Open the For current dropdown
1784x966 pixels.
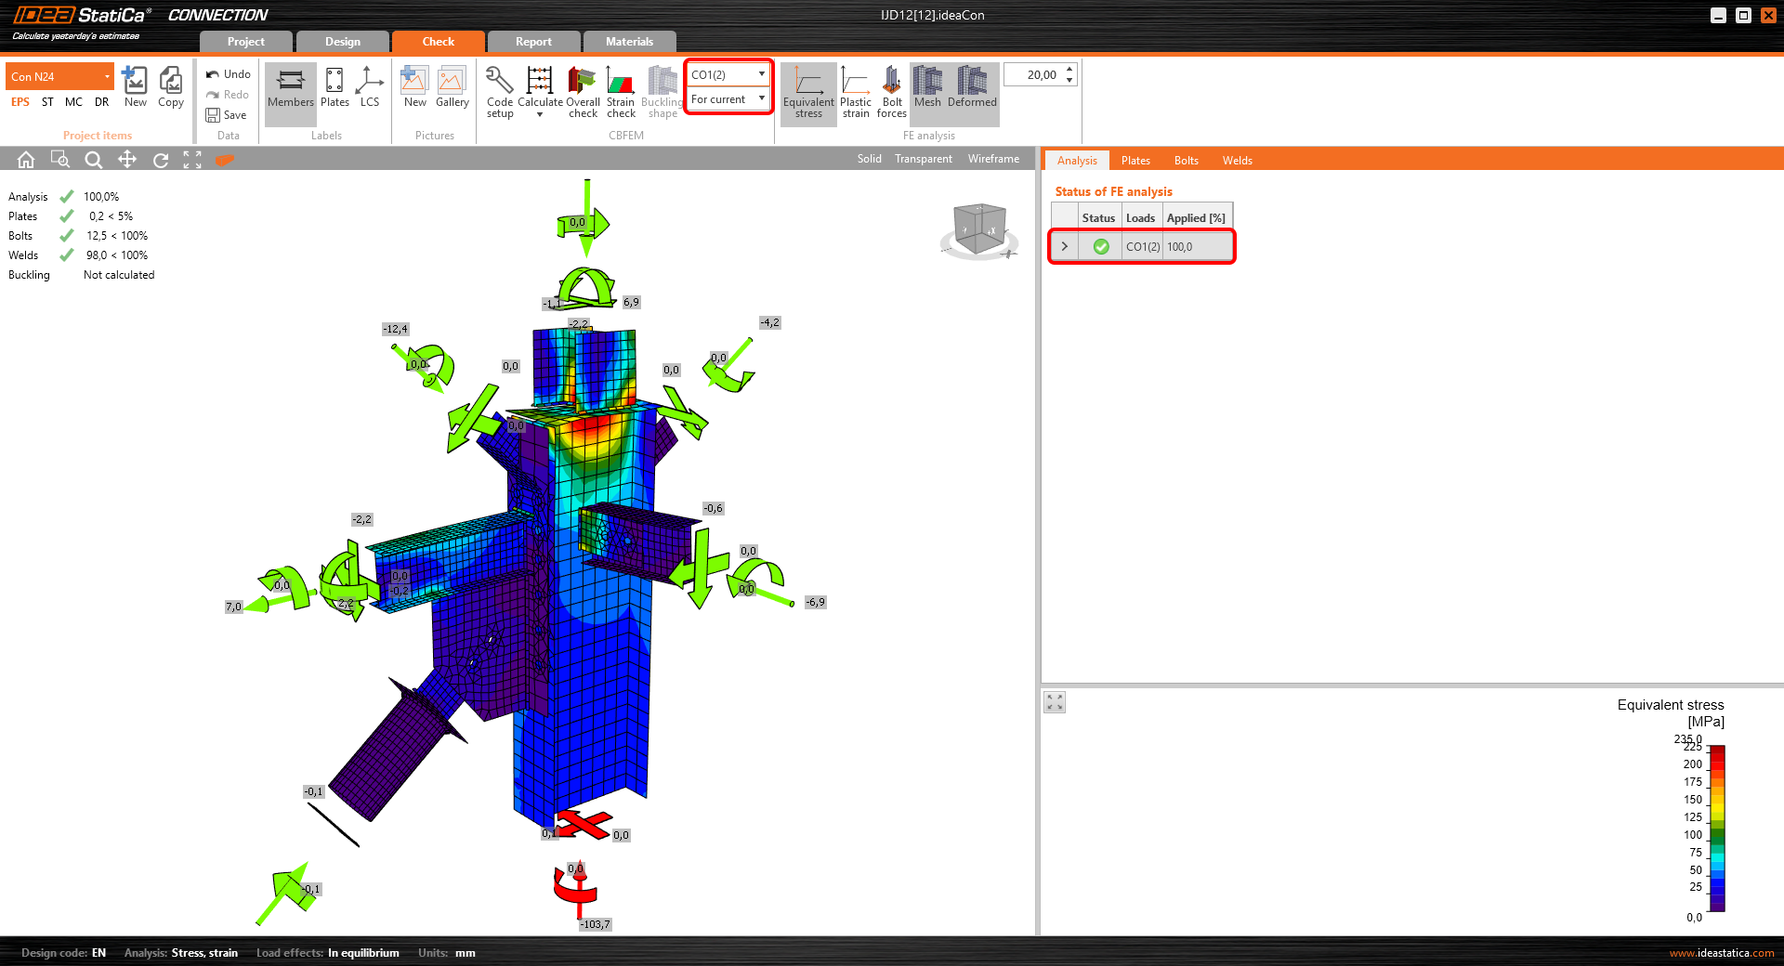click(x=728, y=99)
